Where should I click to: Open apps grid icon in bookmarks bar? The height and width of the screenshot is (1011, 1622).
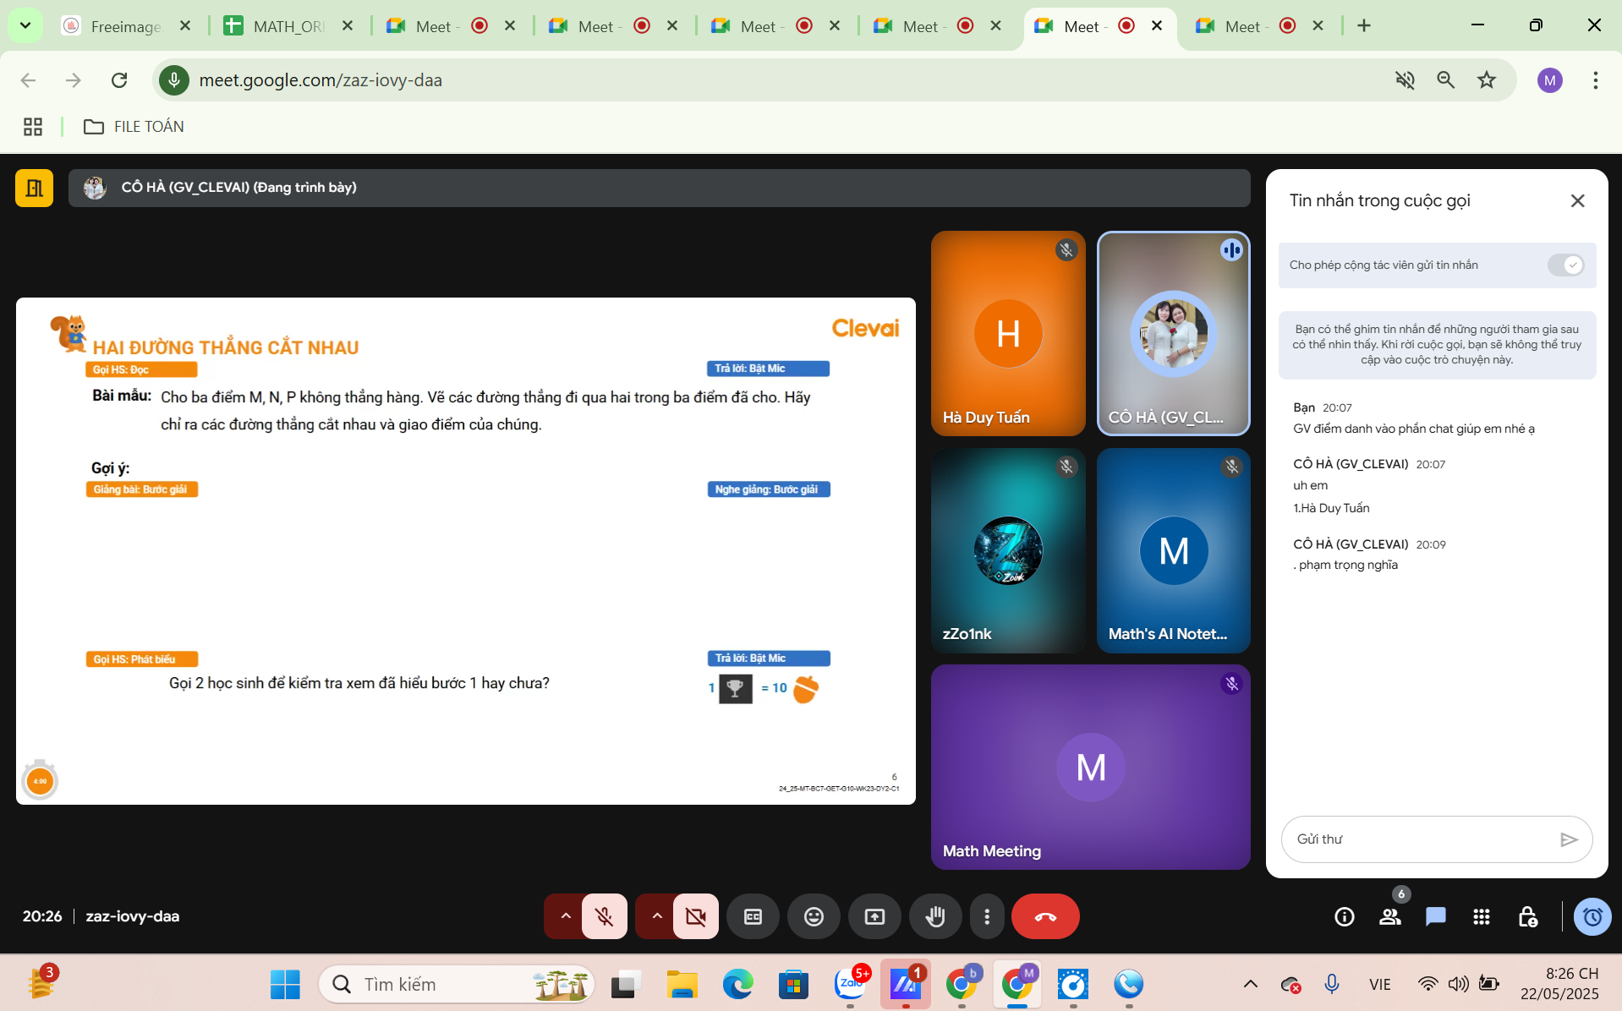[33, 127]
